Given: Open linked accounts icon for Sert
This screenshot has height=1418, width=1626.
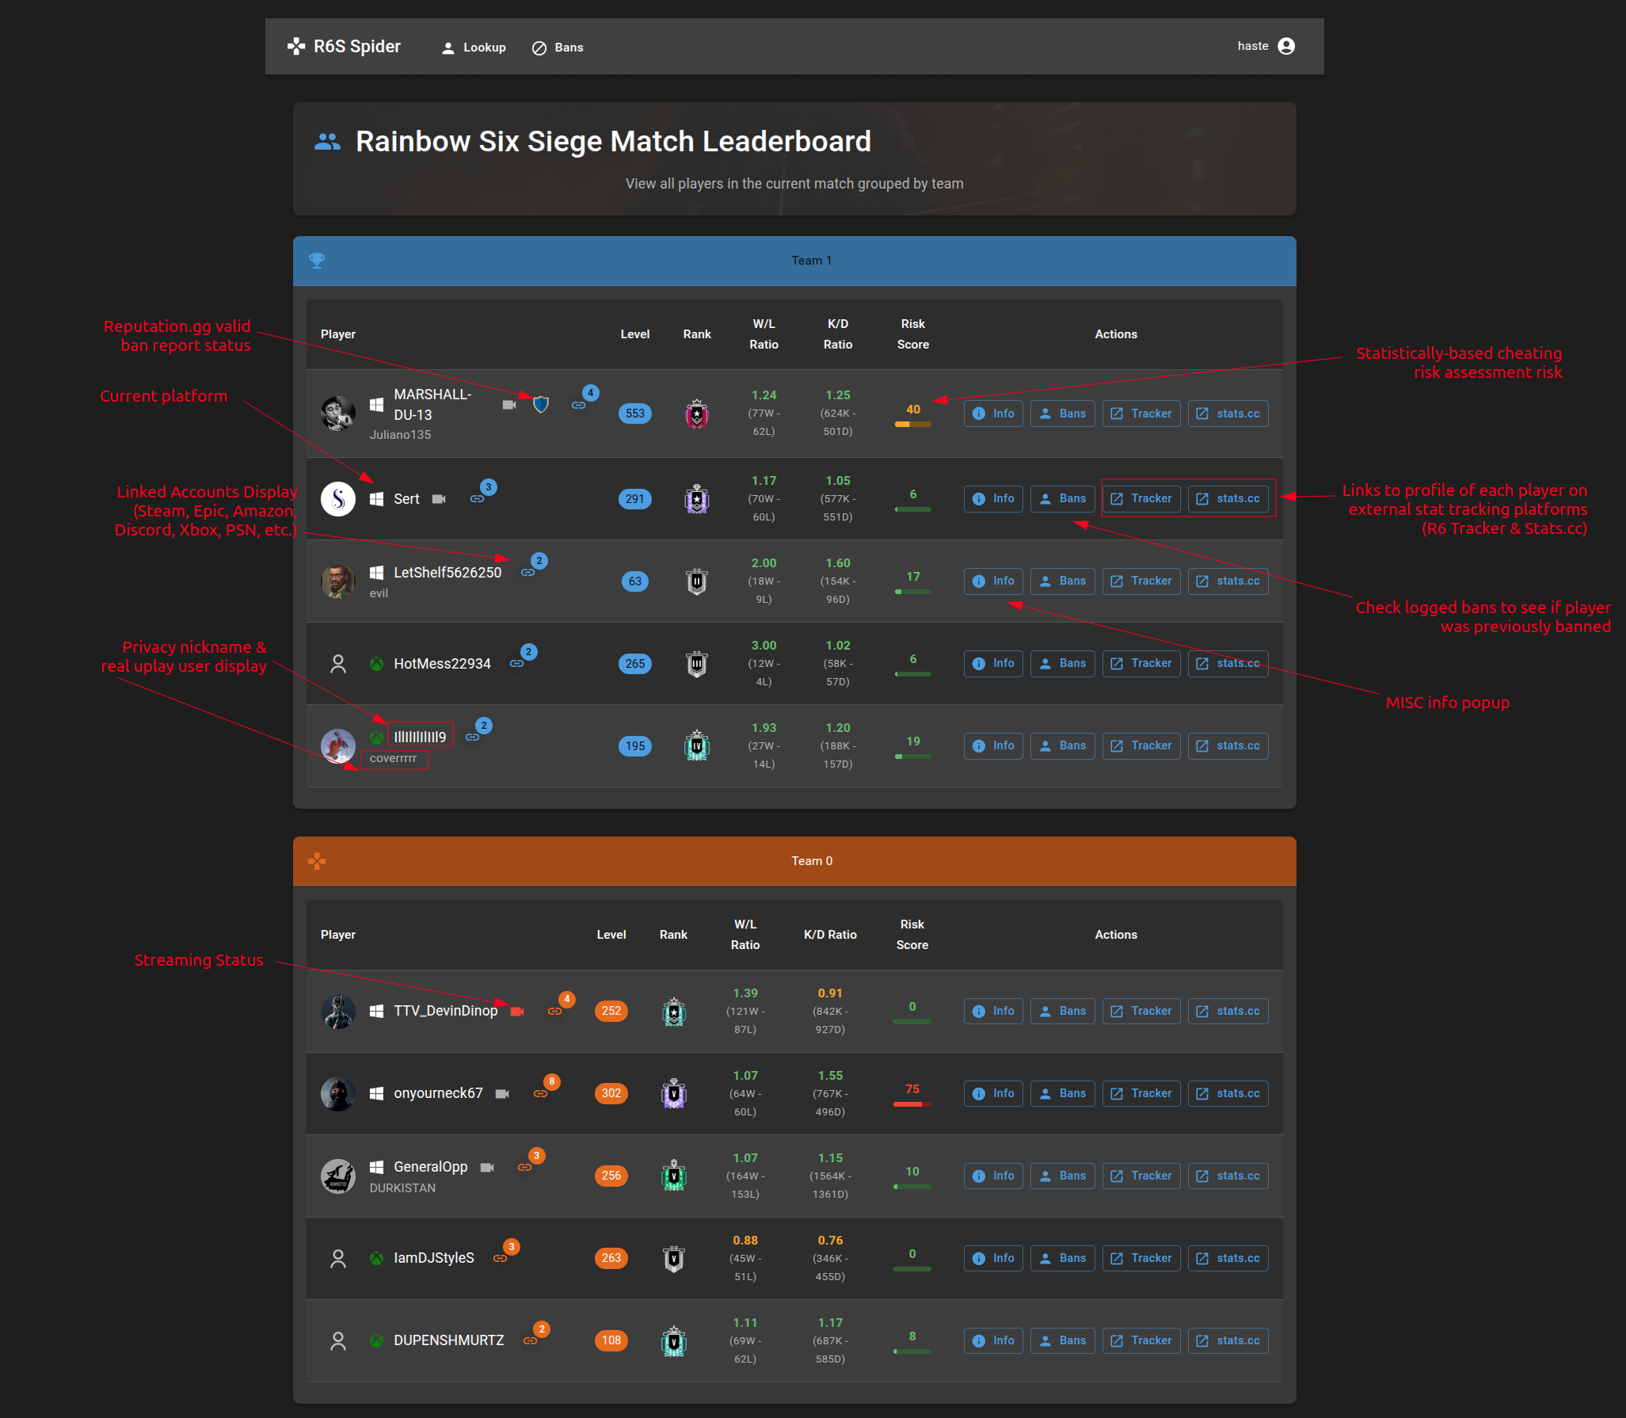Looking at the screenshot, I should point(477,499).
